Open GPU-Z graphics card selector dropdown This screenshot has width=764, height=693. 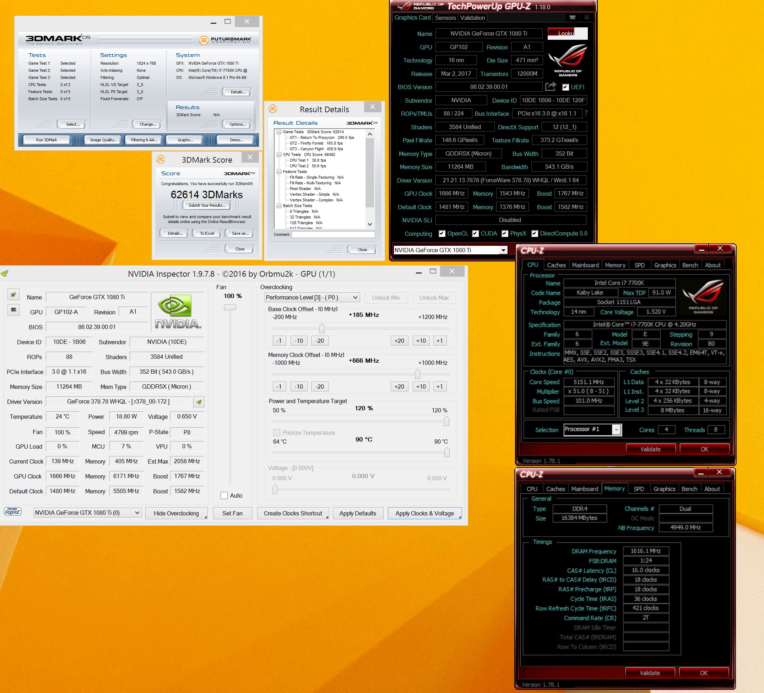click(503, 250)
